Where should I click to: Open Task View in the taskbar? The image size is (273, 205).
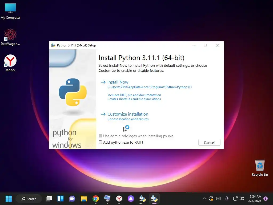pyautogui.click(x=49, y=199)
